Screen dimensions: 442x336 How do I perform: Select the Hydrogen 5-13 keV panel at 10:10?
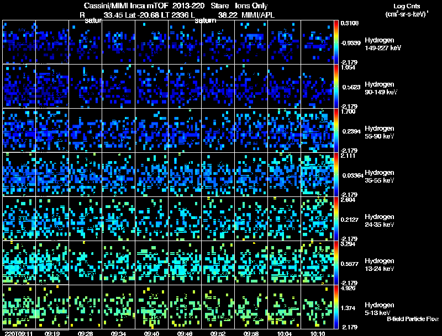point(317,307)
